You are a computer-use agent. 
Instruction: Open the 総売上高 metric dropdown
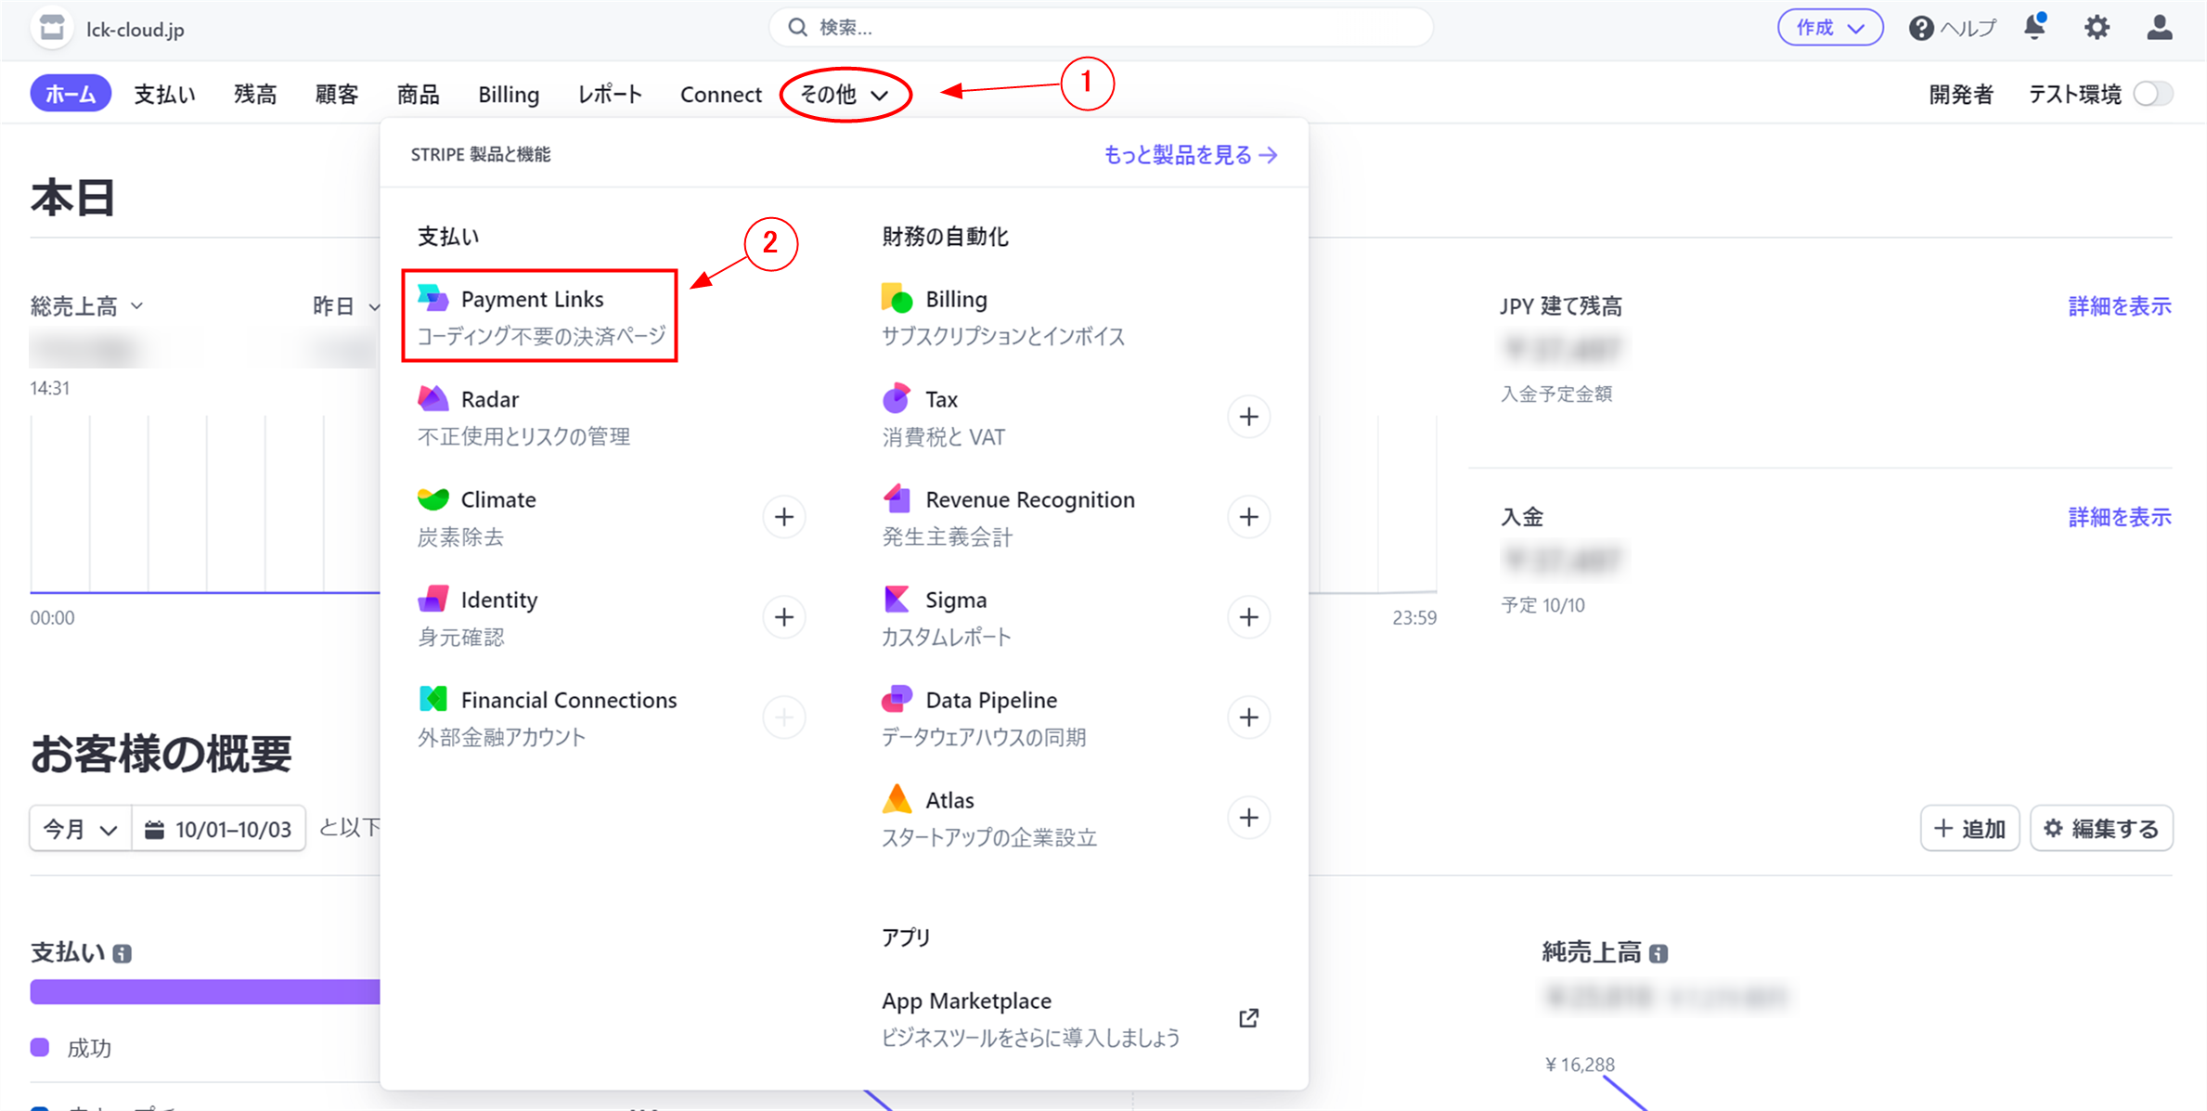[x=86, y=306]
